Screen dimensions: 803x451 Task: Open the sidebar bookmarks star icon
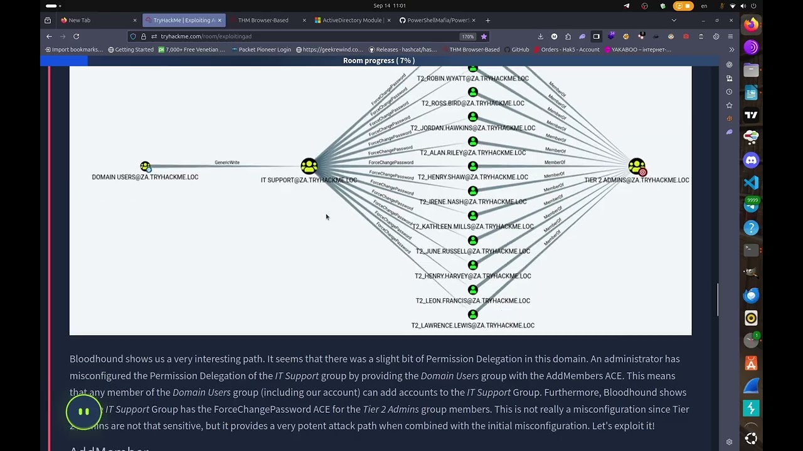pyautogui.click(x=729, y=105)
